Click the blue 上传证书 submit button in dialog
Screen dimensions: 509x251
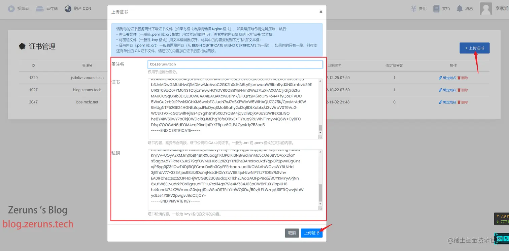click(x=312, y=233)
